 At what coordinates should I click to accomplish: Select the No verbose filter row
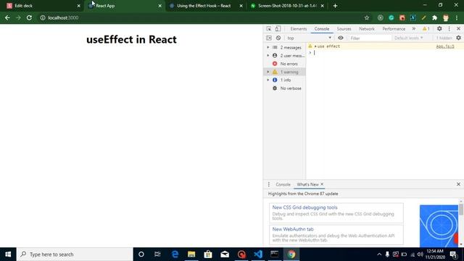284,88
